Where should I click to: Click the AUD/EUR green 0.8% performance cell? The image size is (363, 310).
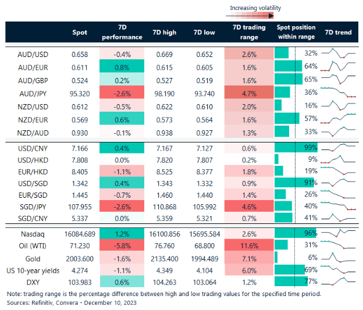pos(122,67)
